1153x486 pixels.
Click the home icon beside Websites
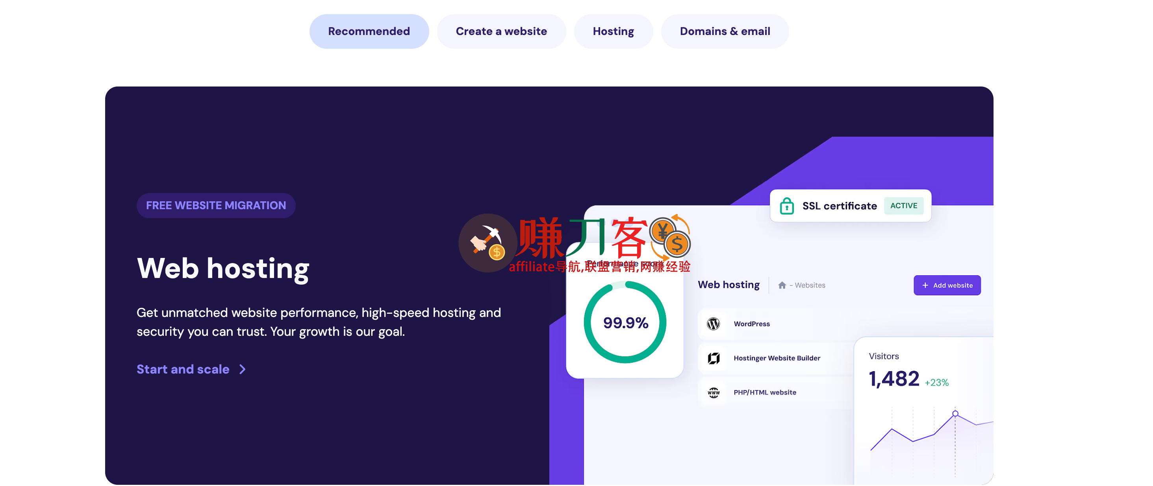tap(782, 285)
